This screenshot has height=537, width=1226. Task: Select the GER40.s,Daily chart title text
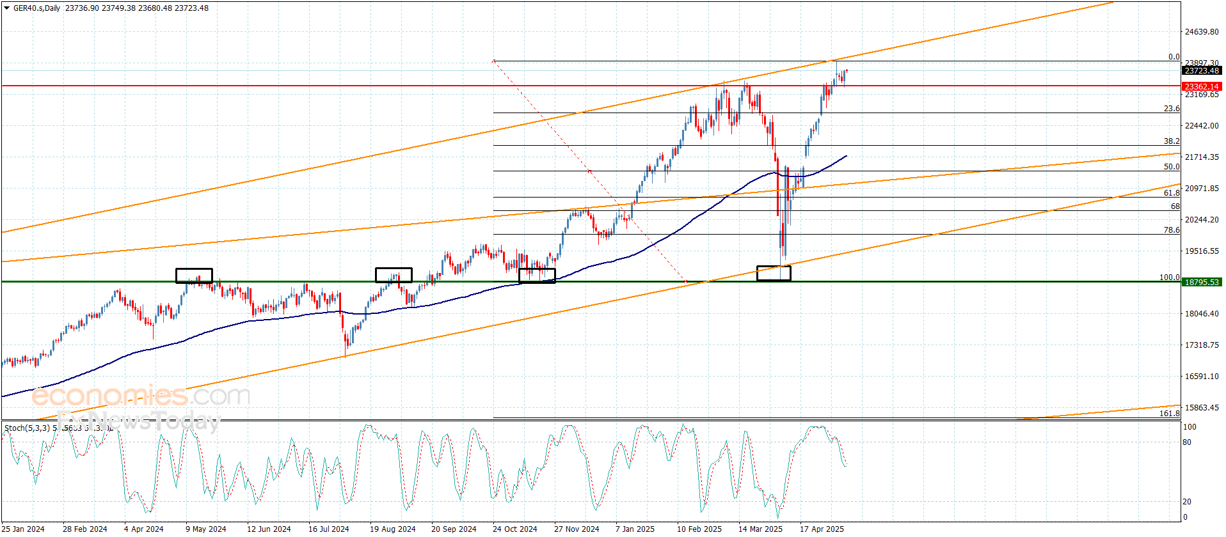(37, 8)
